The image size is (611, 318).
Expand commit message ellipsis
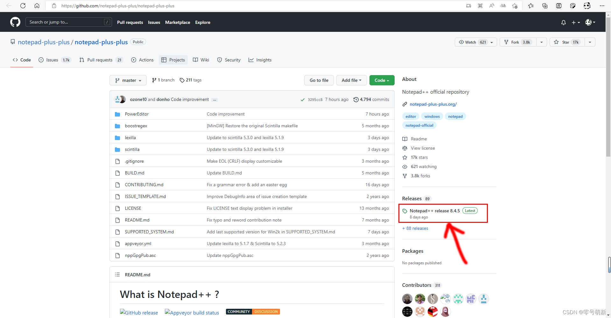214,100
